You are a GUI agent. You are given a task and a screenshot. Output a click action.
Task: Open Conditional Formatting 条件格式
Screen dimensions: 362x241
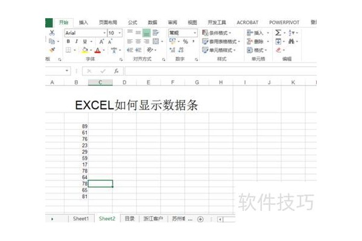coord(217,33)
